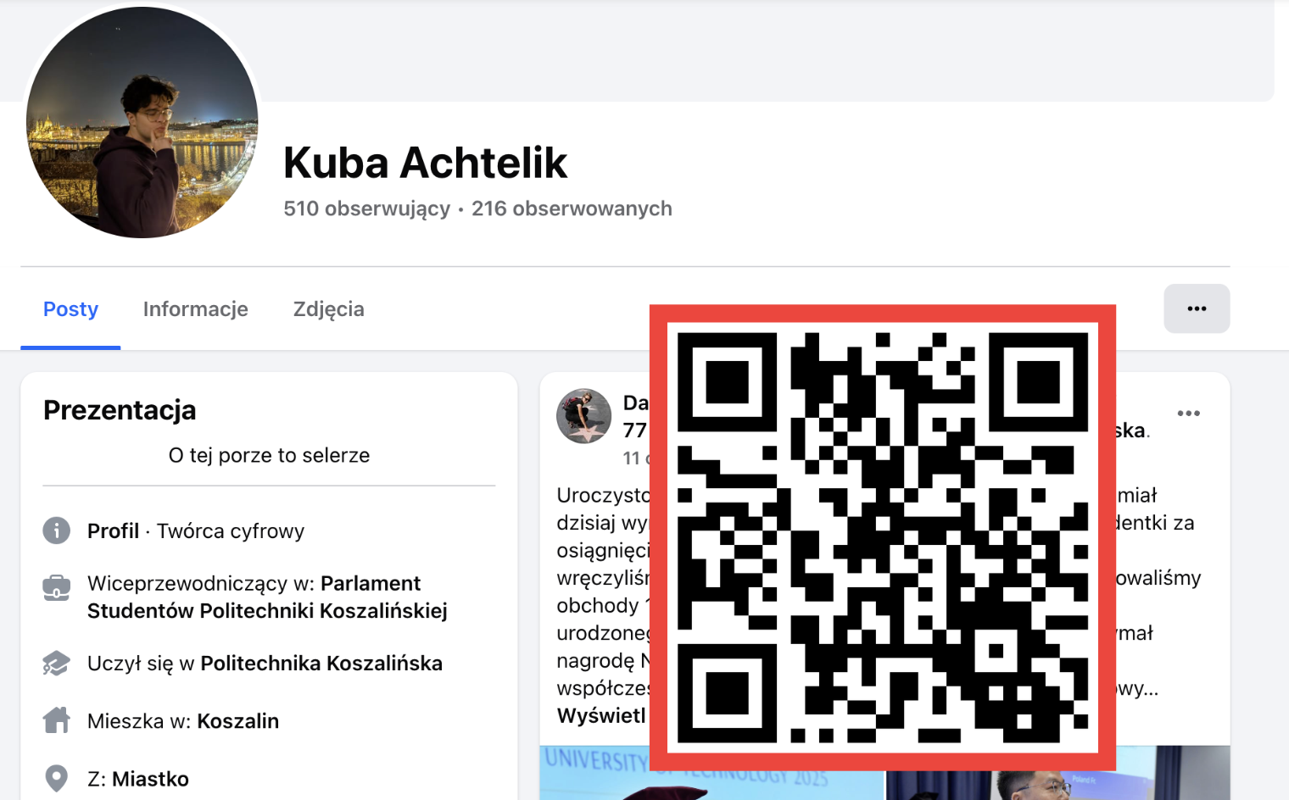Click the house icon beside Mieszka w

[x=57, y=720]
